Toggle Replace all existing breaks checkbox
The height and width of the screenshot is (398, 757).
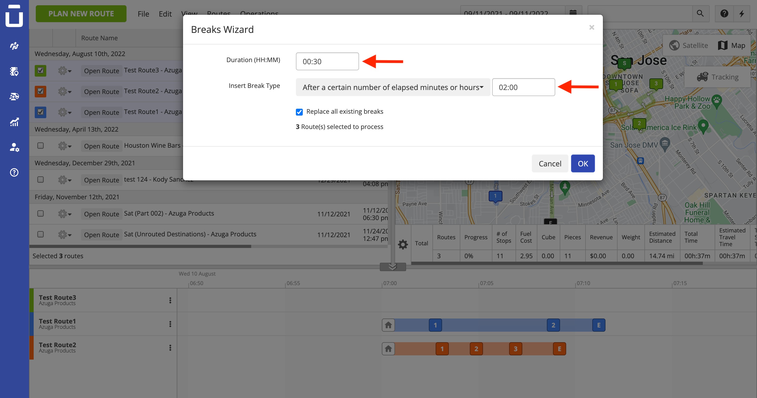coord(299,112)
